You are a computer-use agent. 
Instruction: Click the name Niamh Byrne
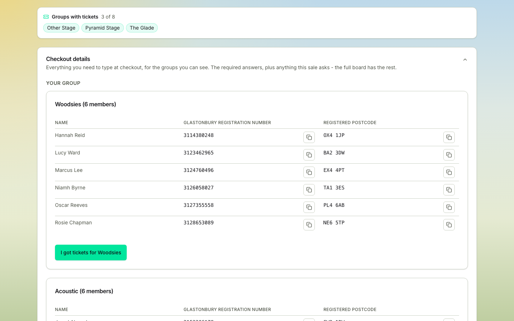[x=70, y=188]
